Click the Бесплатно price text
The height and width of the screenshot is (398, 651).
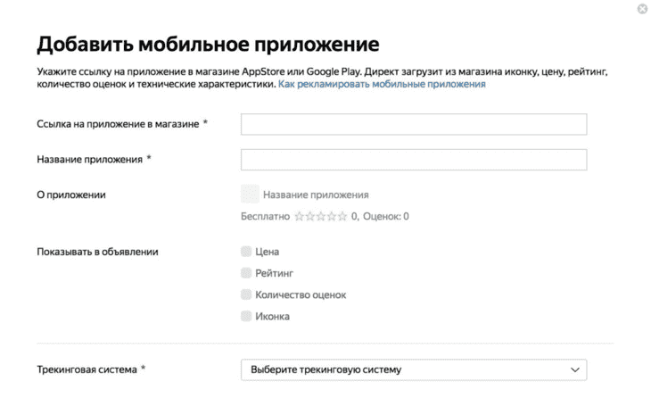tap(265, 217)
